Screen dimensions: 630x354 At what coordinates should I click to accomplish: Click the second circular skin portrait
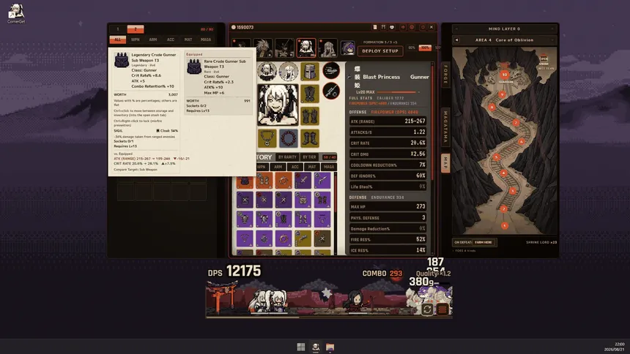[289, 72]
